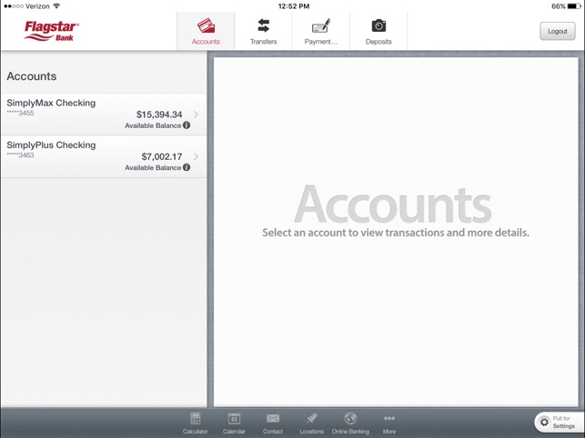
Task: Click the $15,394.34 balance amount
Action: pyautogui.click(x=159, y=114)
